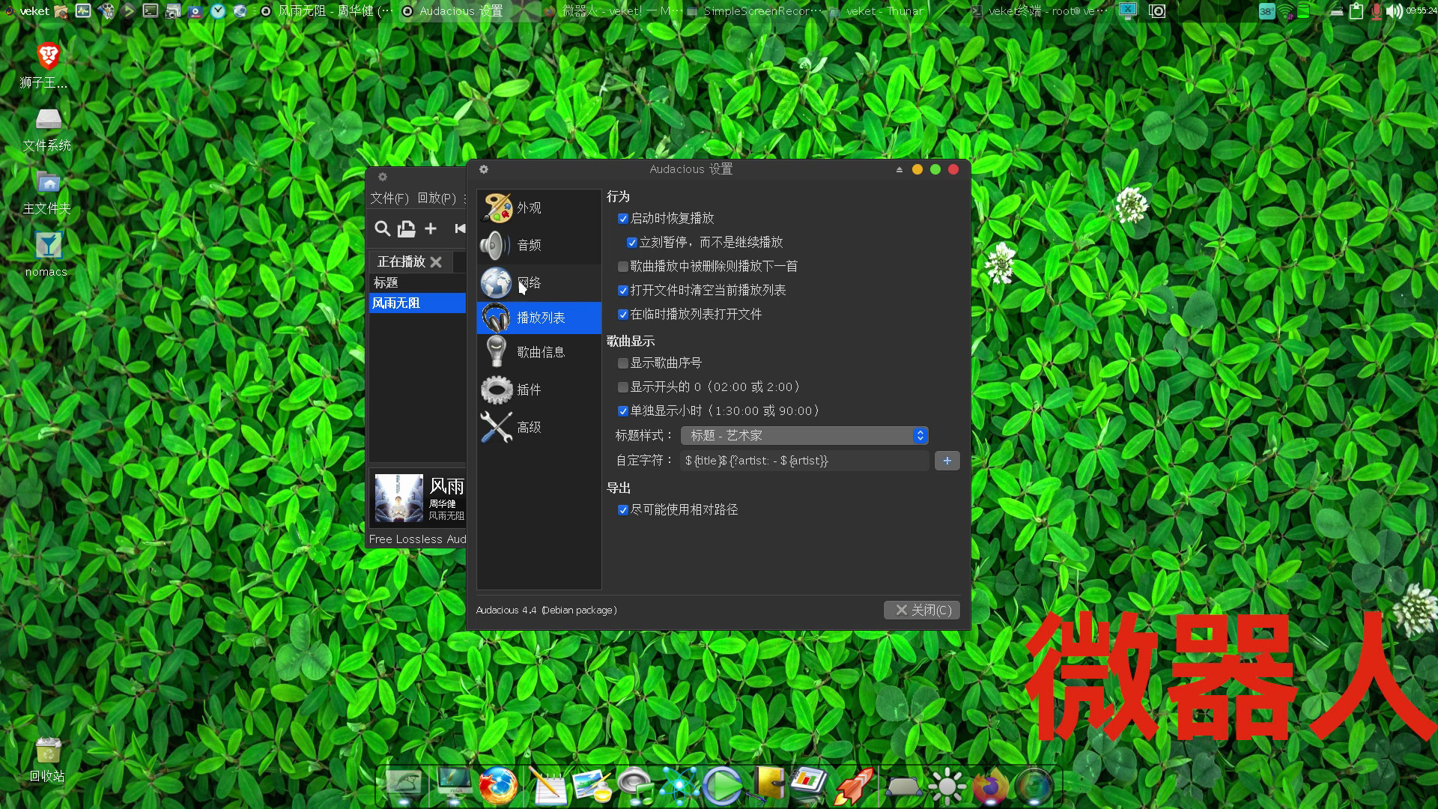This screenshot has height=809, width=1438.
Task: Enable 歌曲播放中被删除则播放下一首
Action: 622,267
